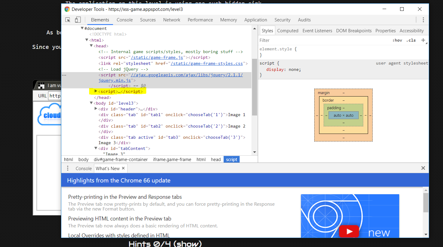Select the Styles sidebar tab
443x247 pixels.
[x=267, y=31]
